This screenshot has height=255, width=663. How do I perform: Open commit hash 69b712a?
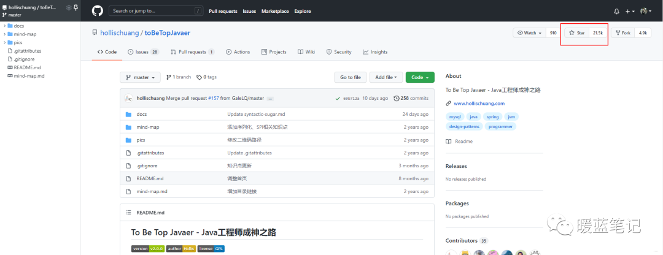tap(351, 98)
